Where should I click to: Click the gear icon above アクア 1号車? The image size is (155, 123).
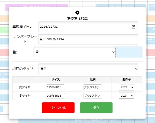coord(77,13)
